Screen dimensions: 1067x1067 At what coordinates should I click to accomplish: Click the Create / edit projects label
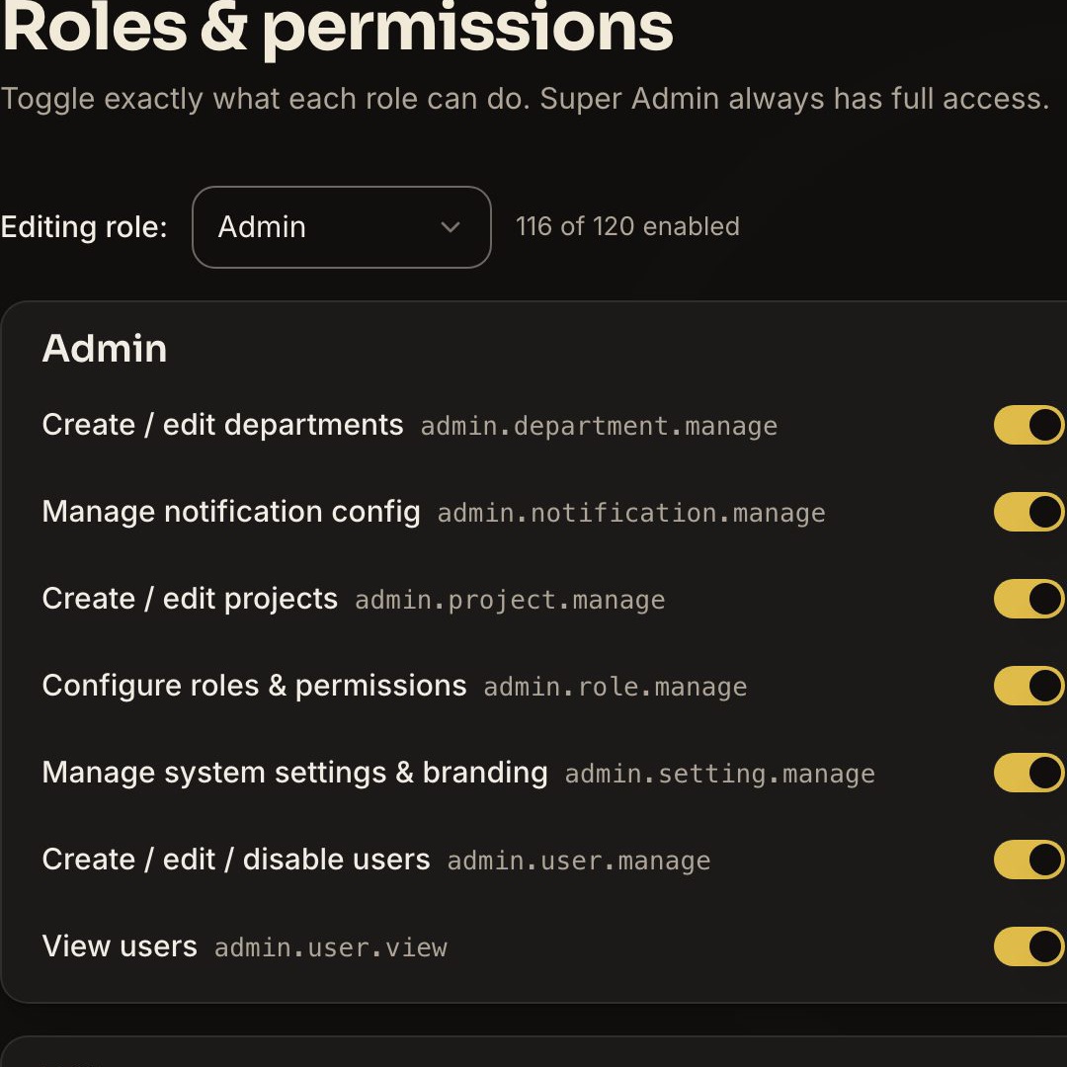coord(190,599)
